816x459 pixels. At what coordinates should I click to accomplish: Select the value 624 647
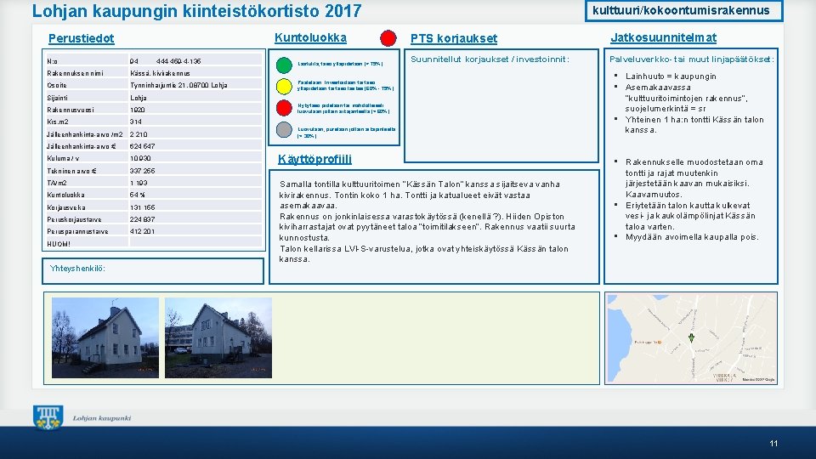click(x=143, y=146)
